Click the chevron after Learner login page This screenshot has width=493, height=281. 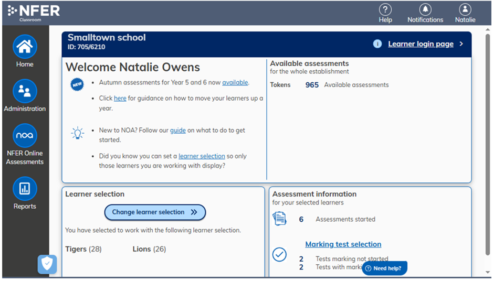(461, 44)
